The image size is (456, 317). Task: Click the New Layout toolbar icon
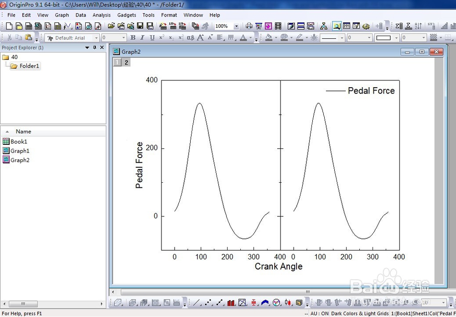point(78,26)
